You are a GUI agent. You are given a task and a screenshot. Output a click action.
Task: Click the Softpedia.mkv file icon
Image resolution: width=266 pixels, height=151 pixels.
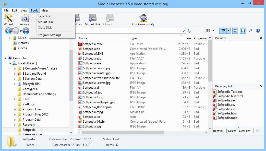[80, 44]
